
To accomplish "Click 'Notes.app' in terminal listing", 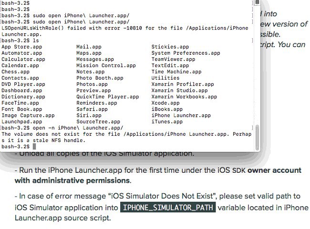I will tap(91, 72).
